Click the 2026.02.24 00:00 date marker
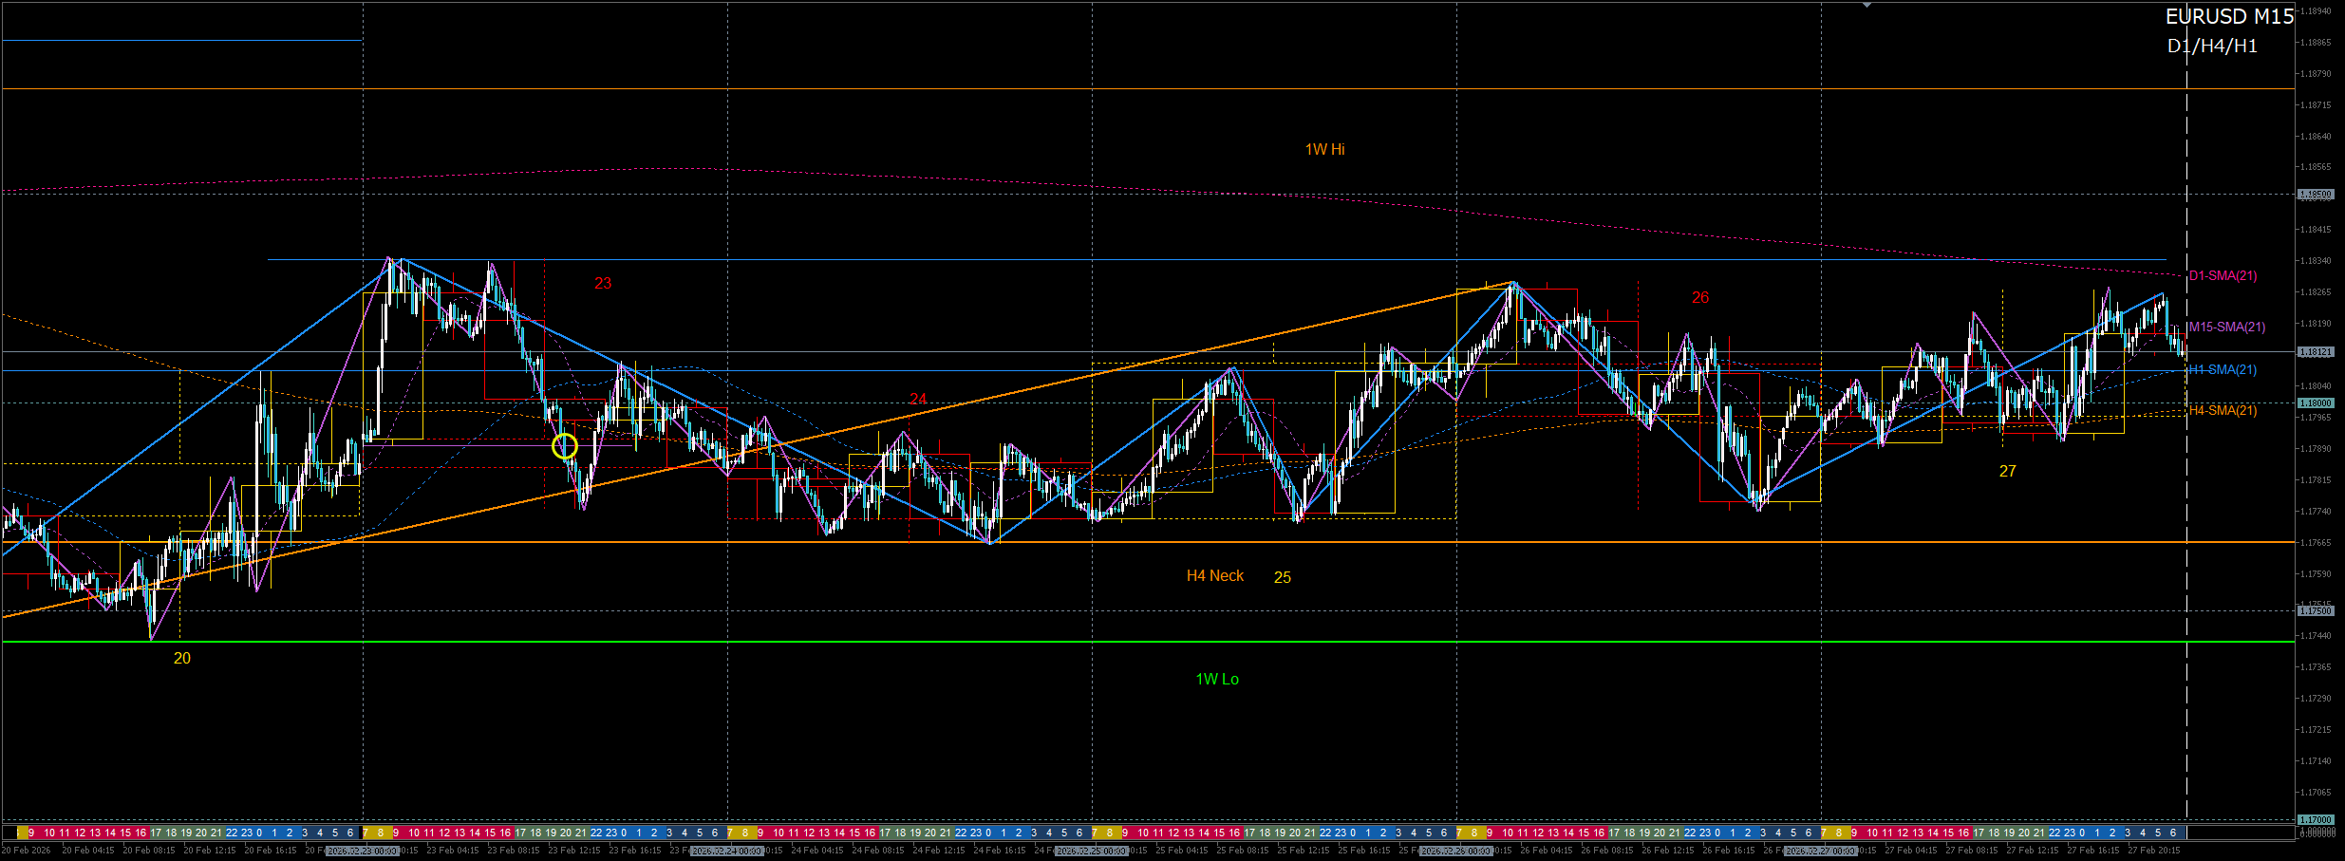Image resolution: width=2345 pixels, height=861 pixels. click(x=728, y=852)
